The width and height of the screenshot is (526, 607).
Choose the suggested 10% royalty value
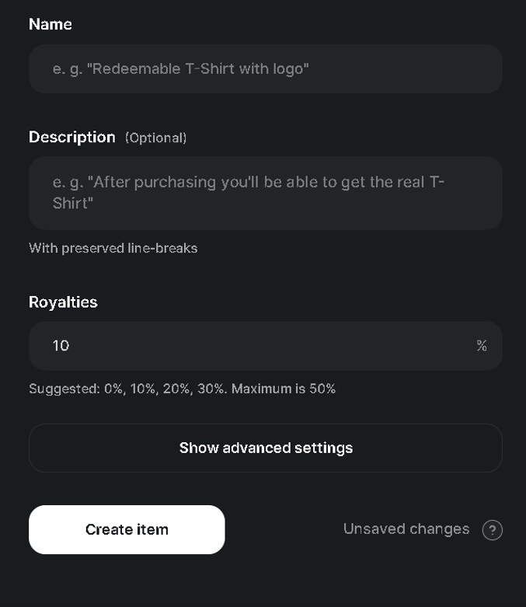(x=144, y=389)
